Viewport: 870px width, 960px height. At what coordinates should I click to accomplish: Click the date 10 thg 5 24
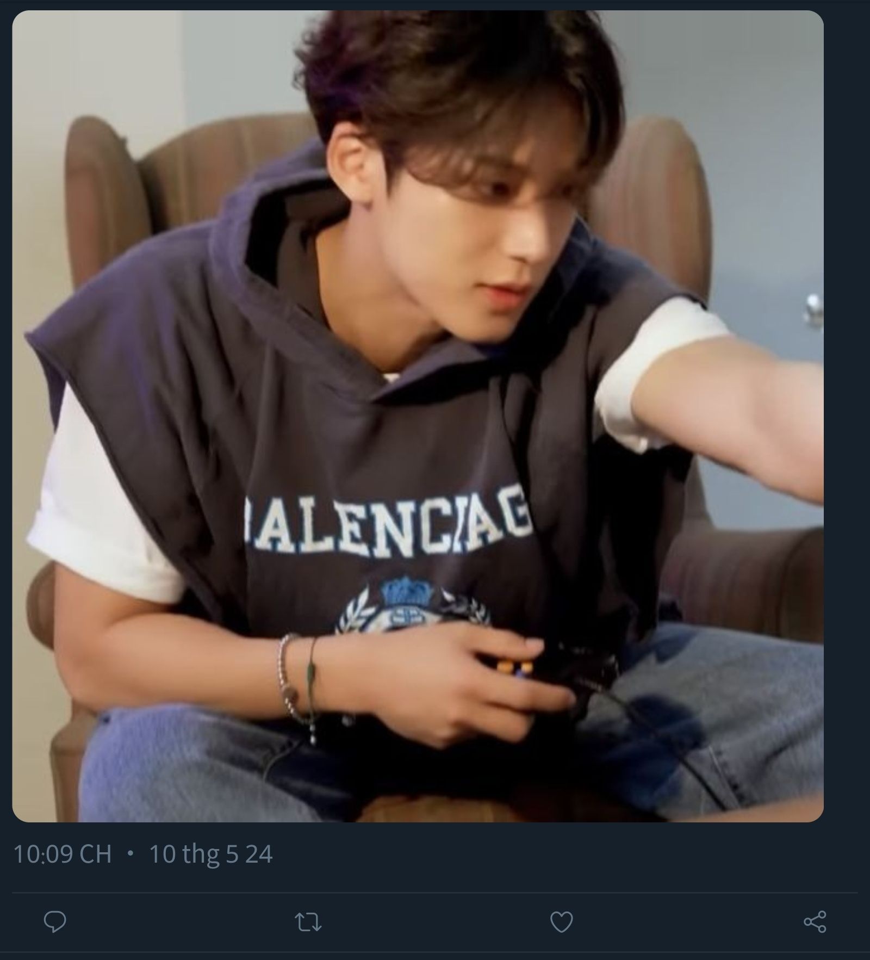click(x=210, y=854)
